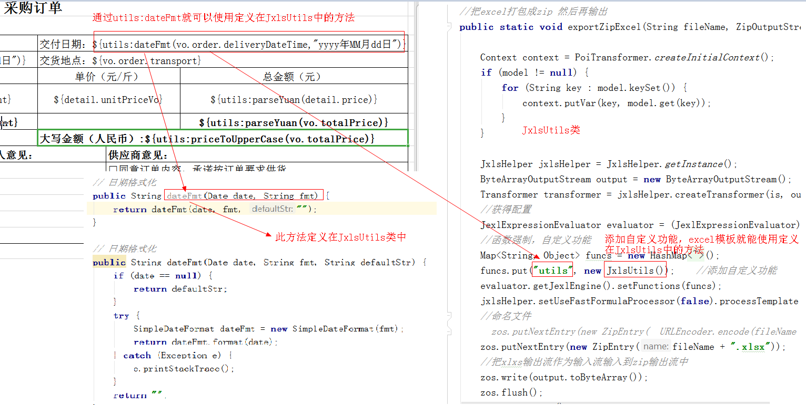Select the 交付日期 dateFmt expression cell
This screenshot has height=405, width=806.
click(x=223, y=44)
